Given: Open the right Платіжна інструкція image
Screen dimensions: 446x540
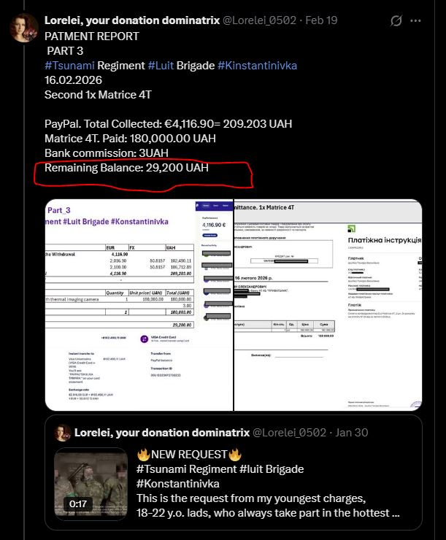Looking at the screenshot, I should 328,305.
